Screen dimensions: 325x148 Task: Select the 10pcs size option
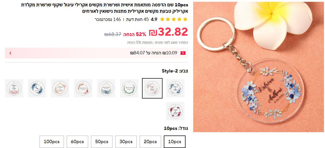175,142
